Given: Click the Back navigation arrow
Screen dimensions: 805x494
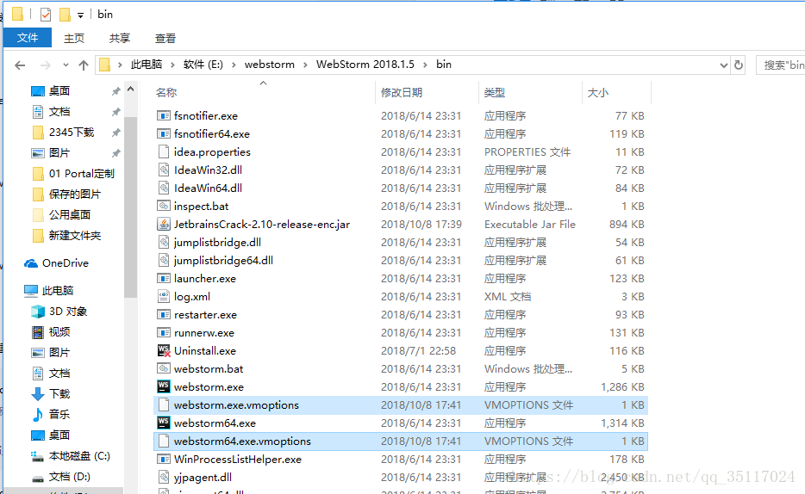Looking at the screenshot, I should [x=20, y=65].
